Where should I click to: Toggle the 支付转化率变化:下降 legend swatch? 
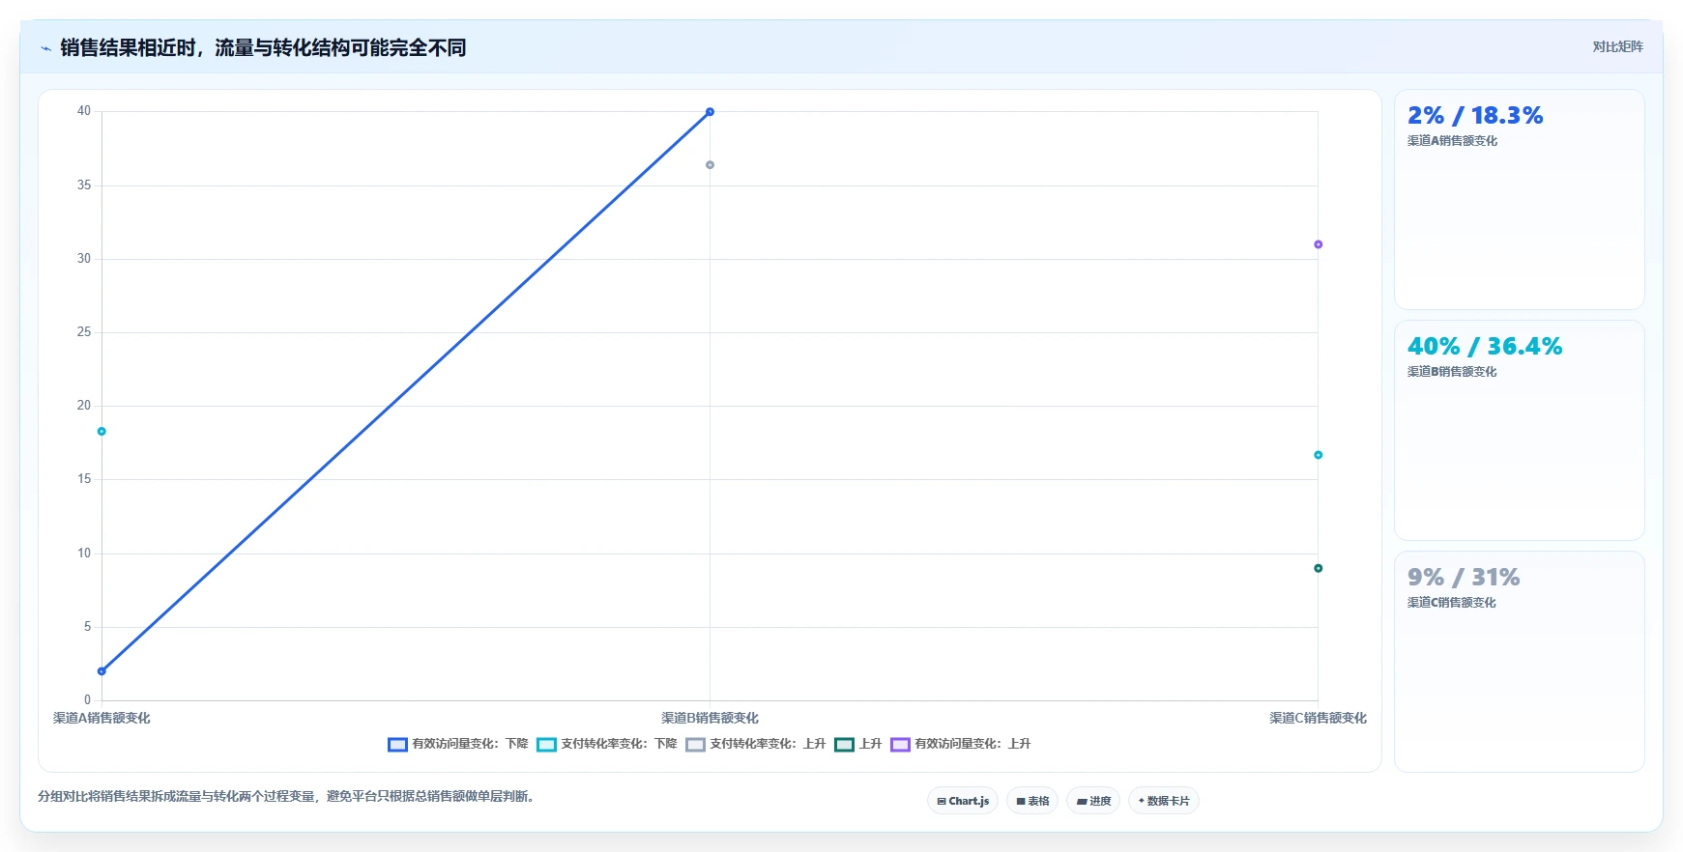point(546,745)
